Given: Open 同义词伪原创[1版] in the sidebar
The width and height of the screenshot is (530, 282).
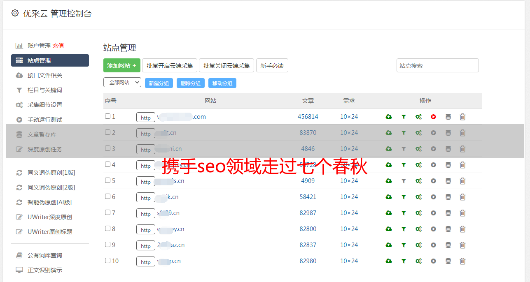Looking at the screenshot, I should (x=51, y=173).
